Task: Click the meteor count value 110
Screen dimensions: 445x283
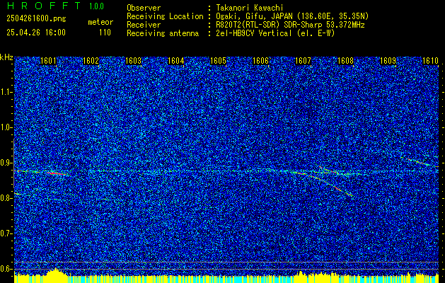Action: coord(105,33)
